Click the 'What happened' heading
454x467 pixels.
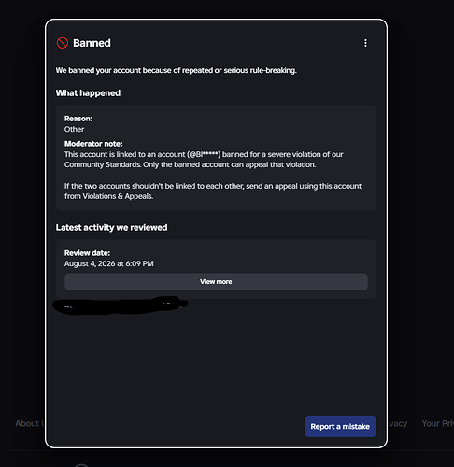tap(88, 93)
